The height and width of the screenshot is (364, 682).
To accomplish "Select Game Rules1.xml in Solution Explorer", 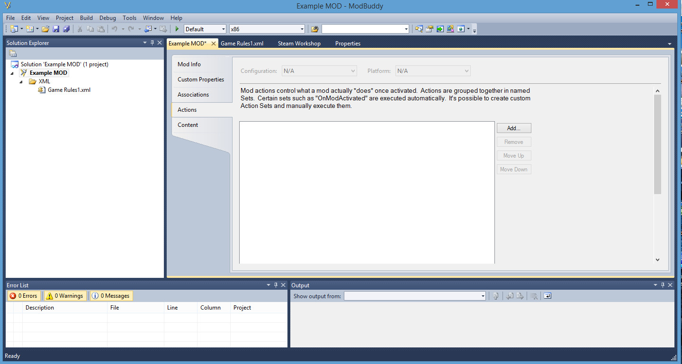I will [x=69, y=90].
